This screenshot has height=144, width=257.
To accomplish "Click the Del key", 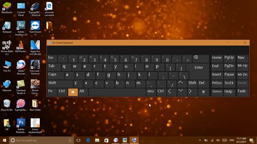I will 204,84.
